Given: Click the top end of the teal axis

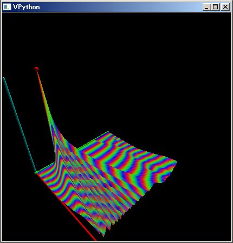Looking at the screenshot, I should (x=4, y=78).
